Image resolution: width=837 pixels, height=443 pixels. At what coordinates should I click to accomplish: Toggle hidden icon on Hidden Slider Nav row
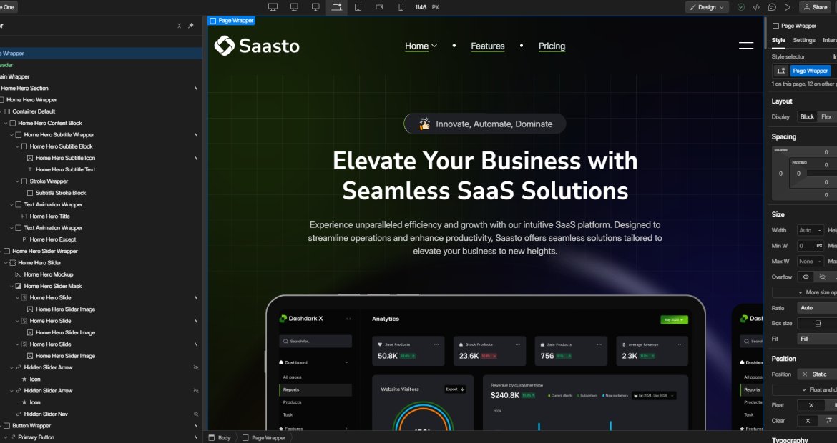(x=196, y=414)
